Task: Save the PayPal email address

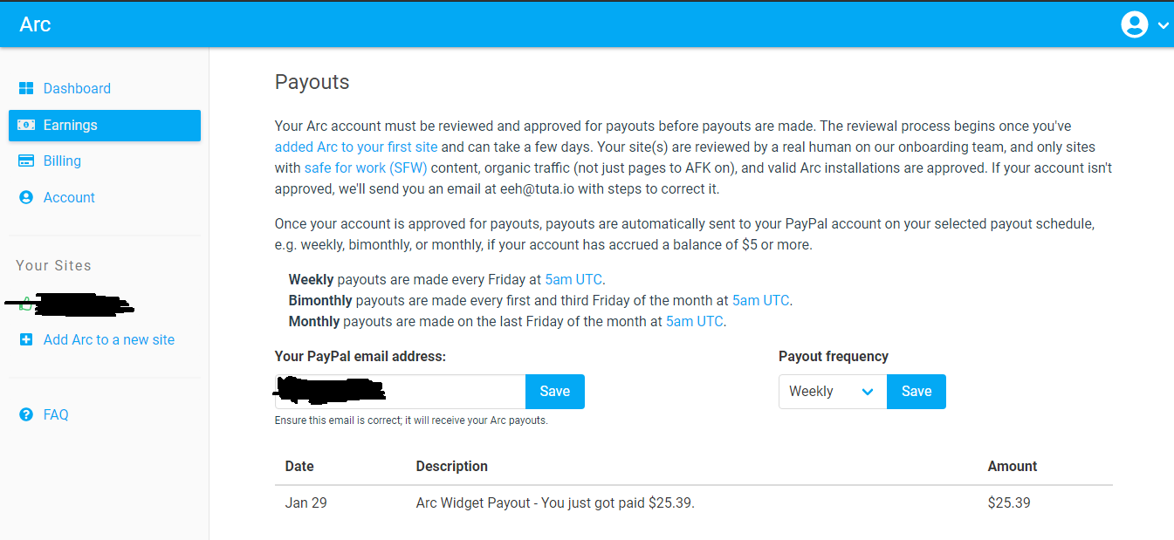Action: (x=554, y=392)
